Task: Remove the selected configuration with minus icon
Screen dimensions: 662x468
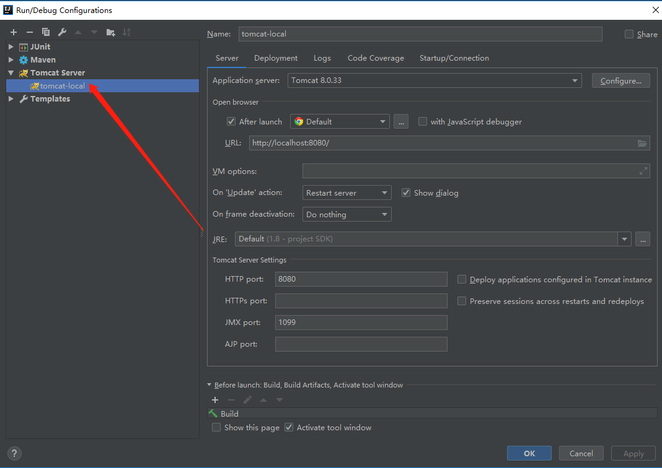Action: [x=30, y=32]
